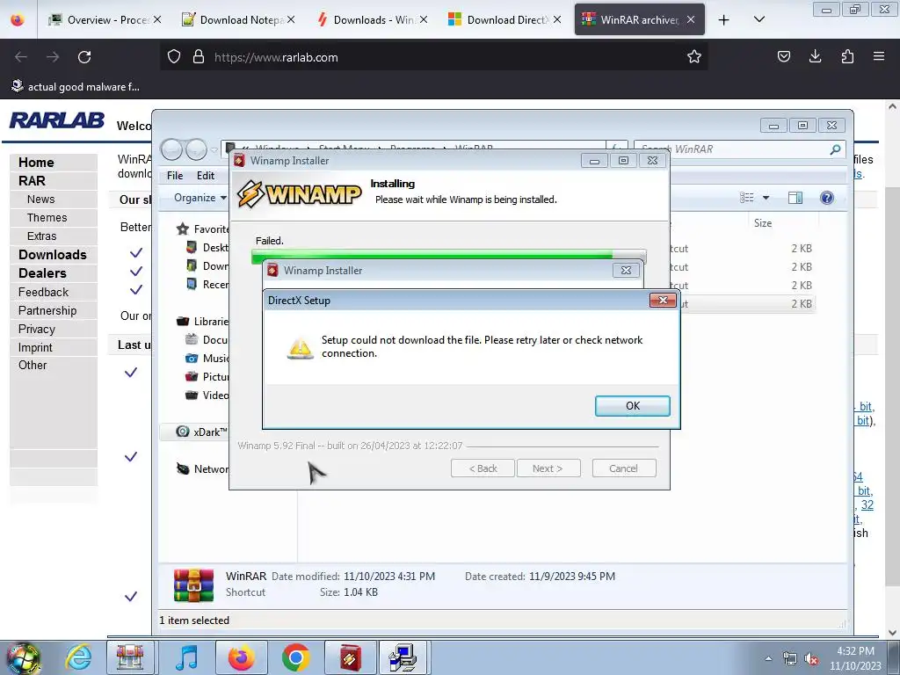Click the site security padlock icon
Screen dimensions: 900x675
[x=199, y=57]
